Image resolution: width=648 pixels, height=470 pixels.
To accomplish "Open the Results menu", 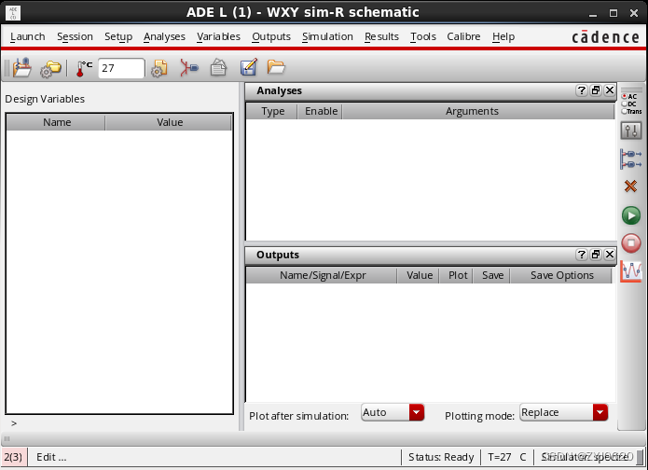I will coord(381,36).
